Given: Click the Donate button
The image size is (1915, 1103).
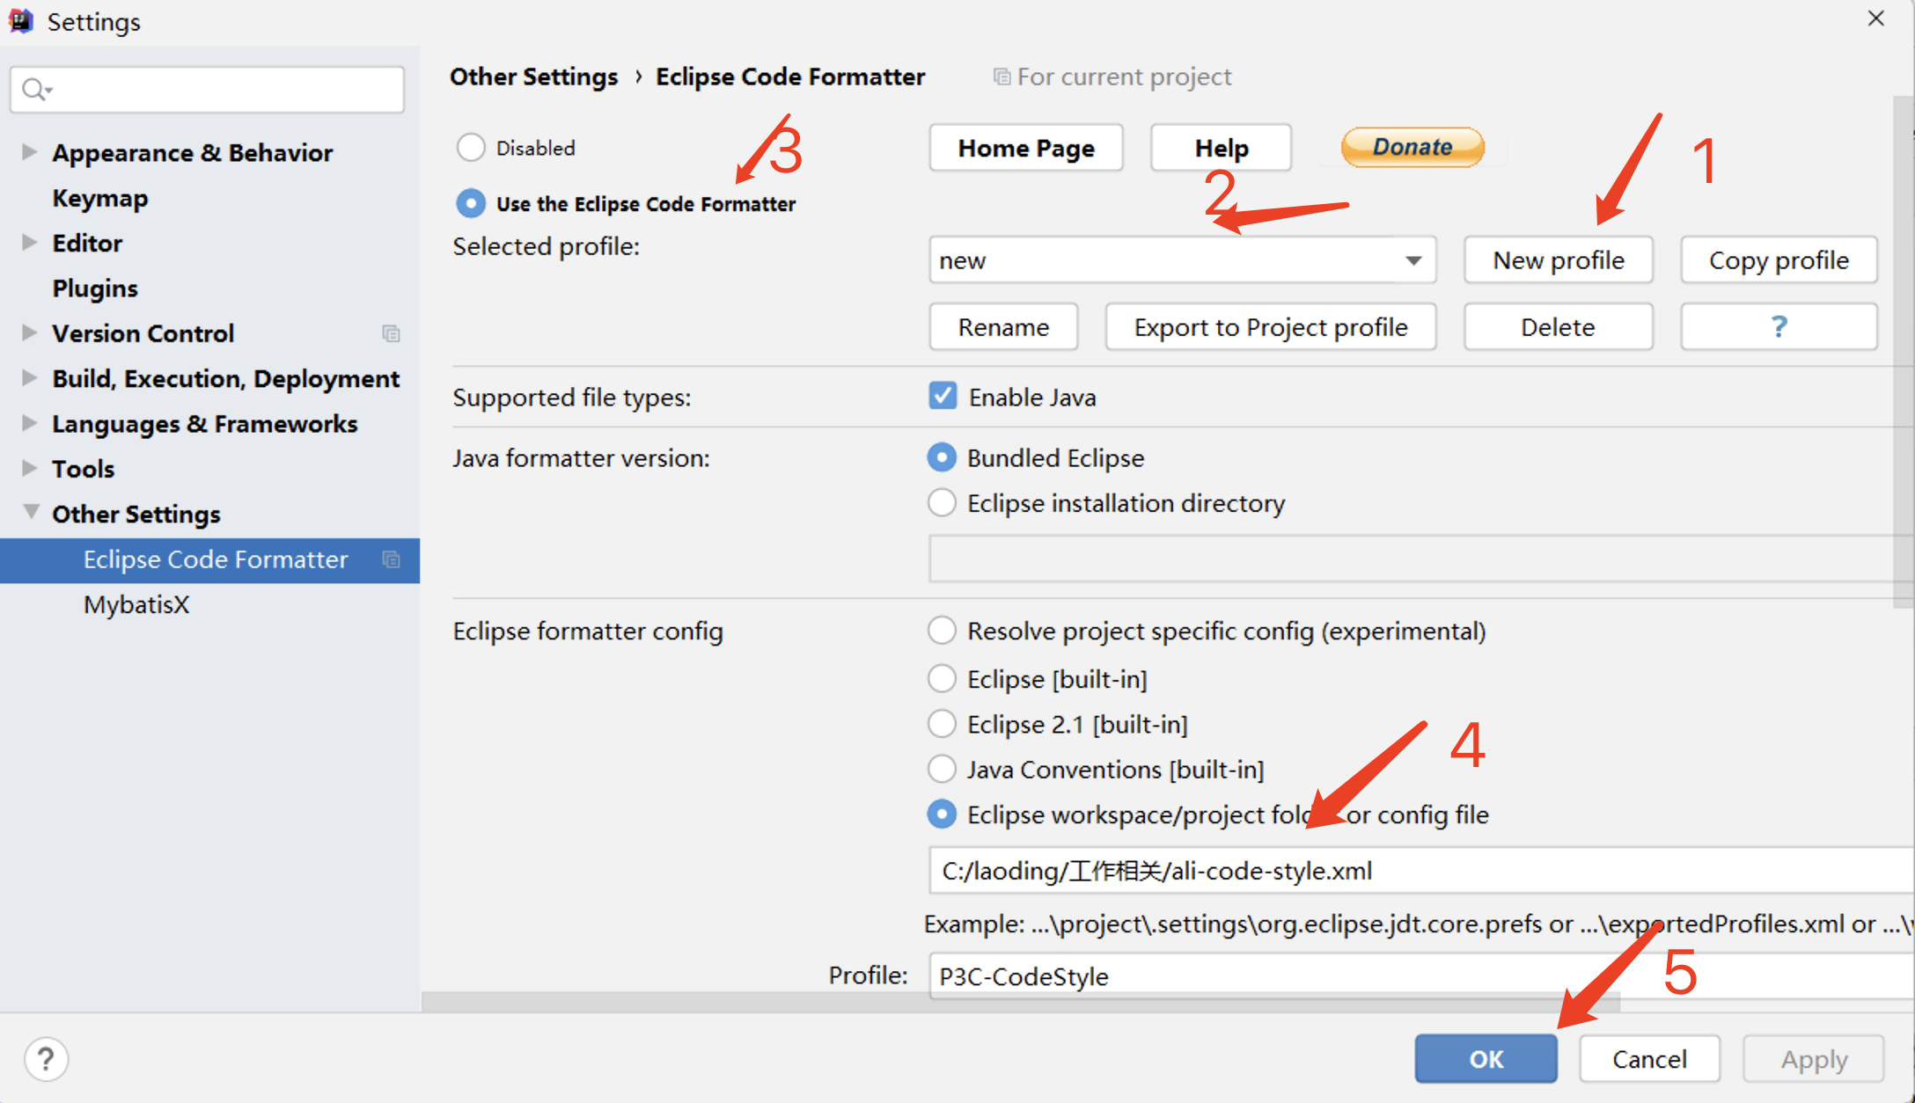Looking at the screenshot, I should 1412,147.
